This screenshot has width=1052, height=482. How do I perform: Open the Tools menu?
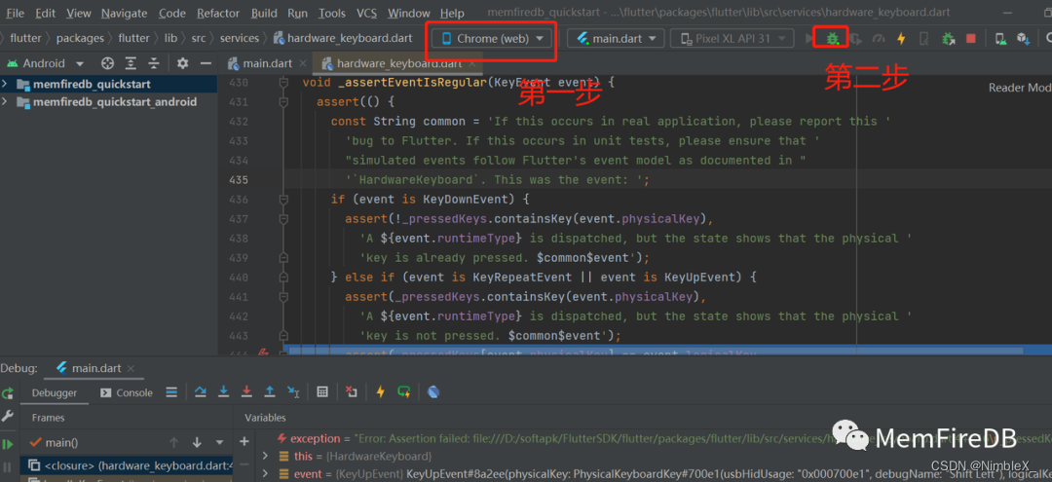332,13
